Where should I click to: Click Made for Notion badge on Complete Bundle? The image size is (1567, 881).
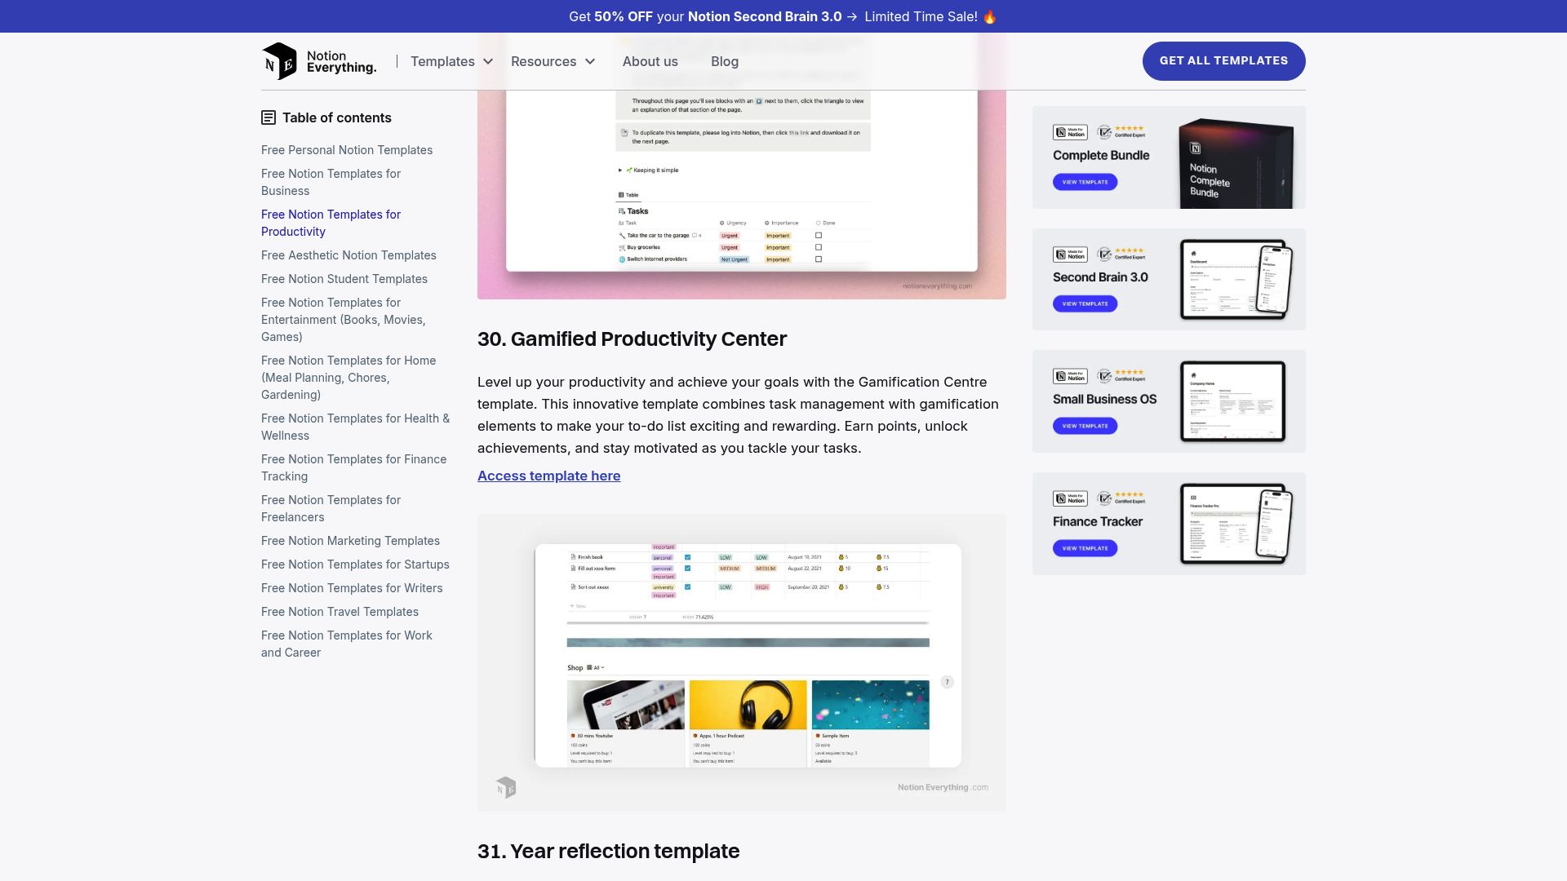[1070, 132]
